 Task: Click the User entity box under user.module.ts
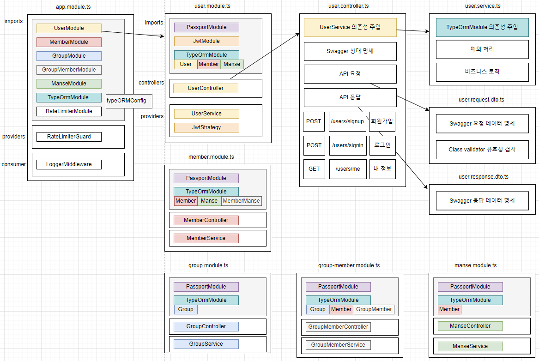click(186, 64)
